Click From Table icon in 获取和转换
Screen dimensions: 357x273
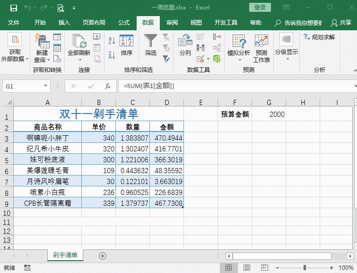[x=57, y=48]
